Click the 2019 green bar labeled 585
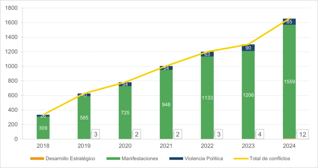The image size is (318, 168). pos(84,118)
